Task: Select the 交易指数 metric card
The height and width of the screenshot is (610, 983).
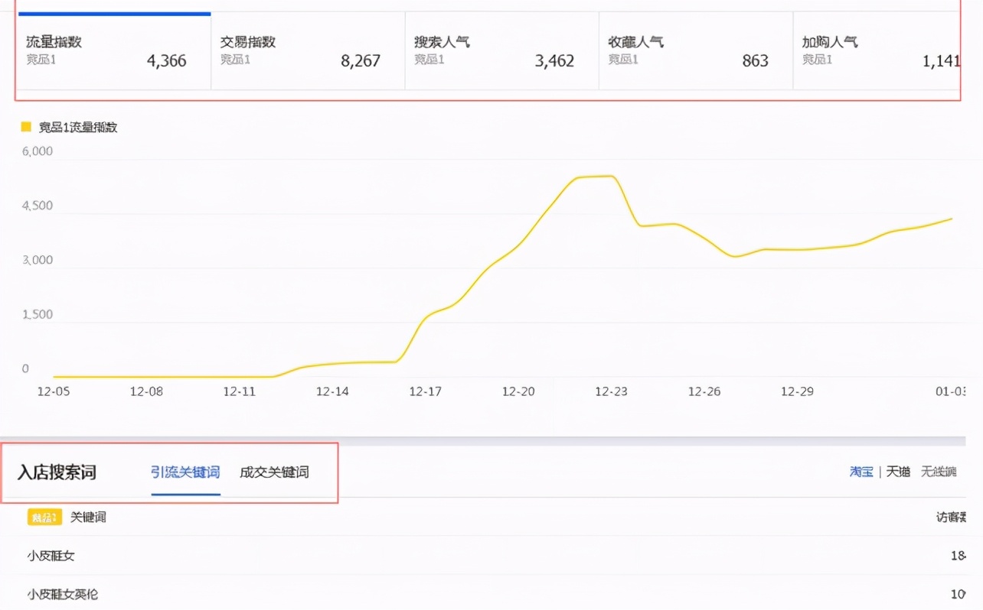Action: (306, 51)
